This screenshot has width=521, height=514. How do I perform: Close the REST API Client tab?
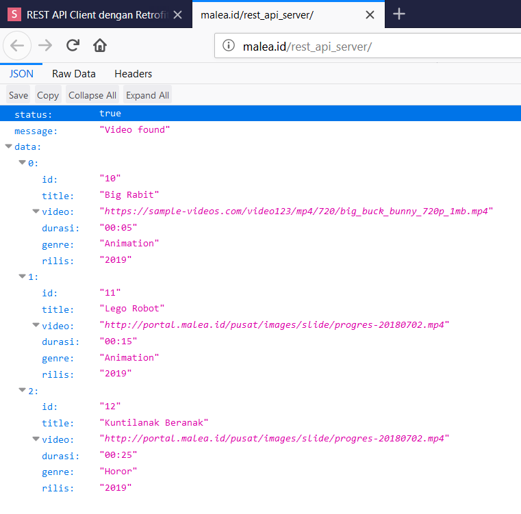178,14
